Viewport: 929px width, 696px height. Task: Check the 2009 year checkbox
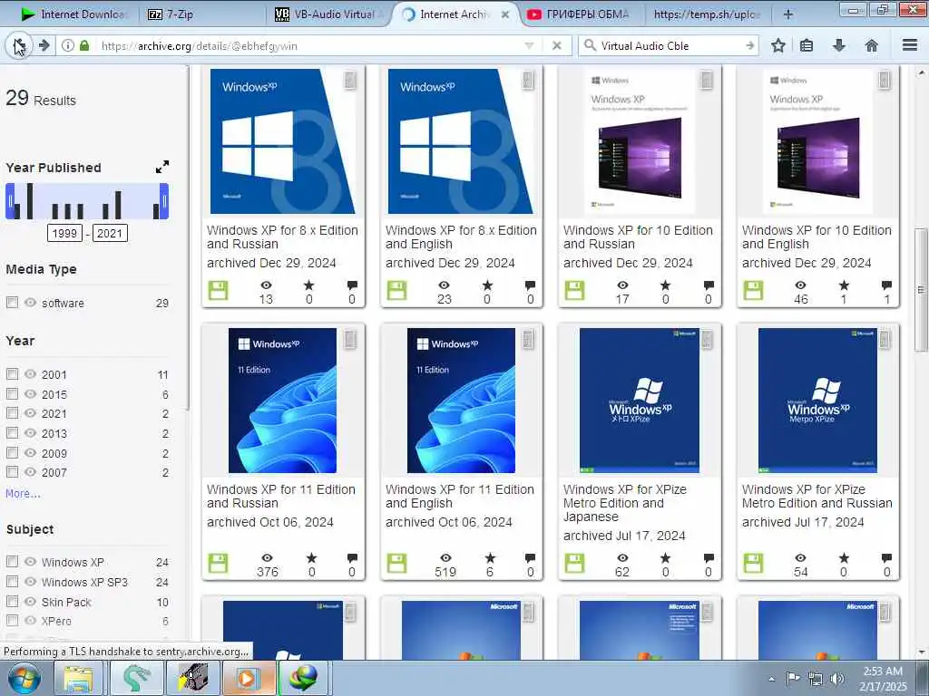coord(12,453)
